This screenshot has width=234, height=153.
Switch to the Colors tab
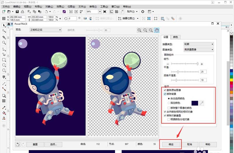pyautogui.click(x=175, y=37)
